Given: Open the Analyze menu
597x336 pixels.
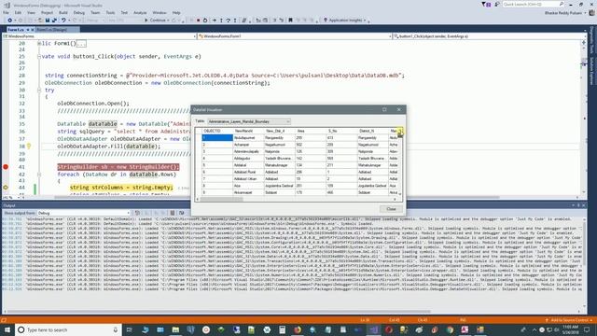Looking at the screenshot, I should (140, 12).
